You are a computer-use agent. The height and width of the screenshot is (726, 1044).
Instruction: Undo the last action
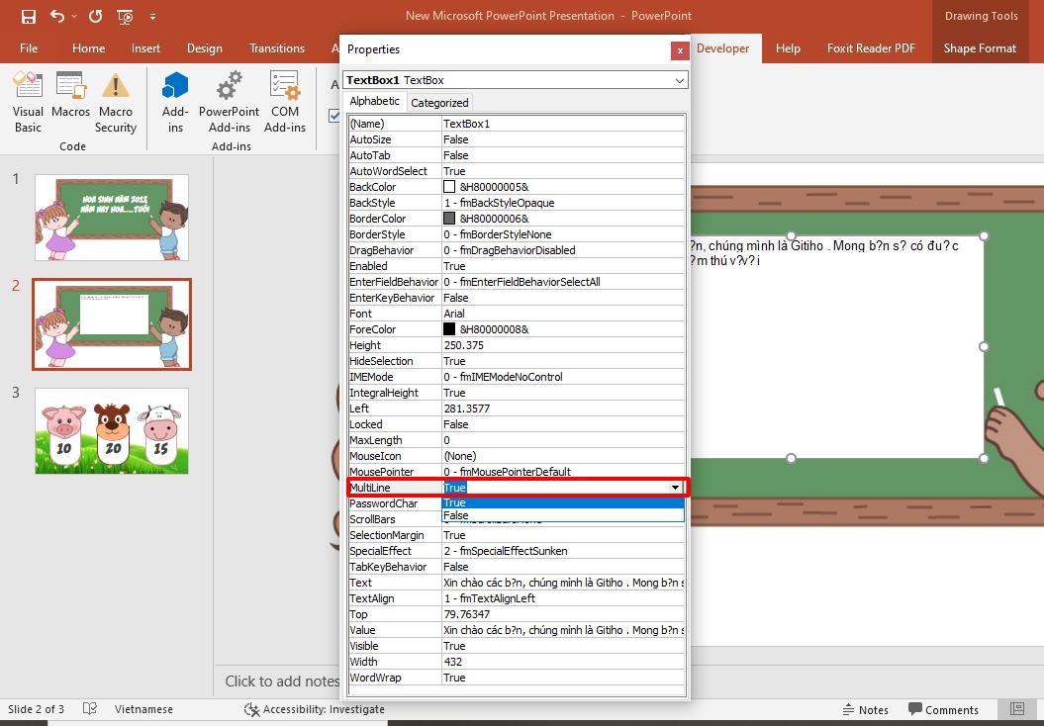click(55, 16)
